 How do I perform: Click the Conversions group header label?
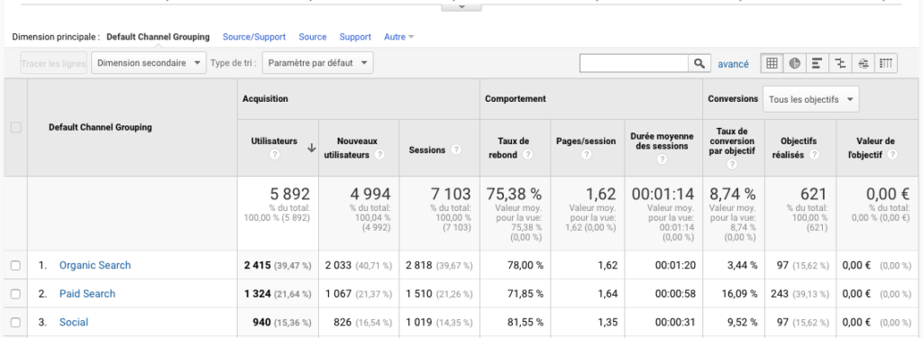pos(733,99)
